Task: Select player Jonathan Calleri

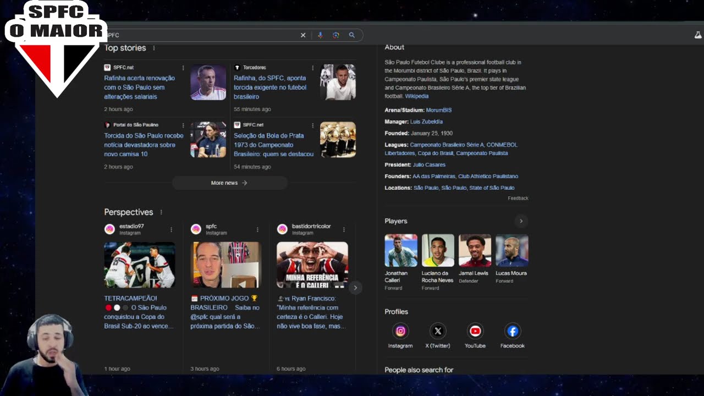Action: 401,262
